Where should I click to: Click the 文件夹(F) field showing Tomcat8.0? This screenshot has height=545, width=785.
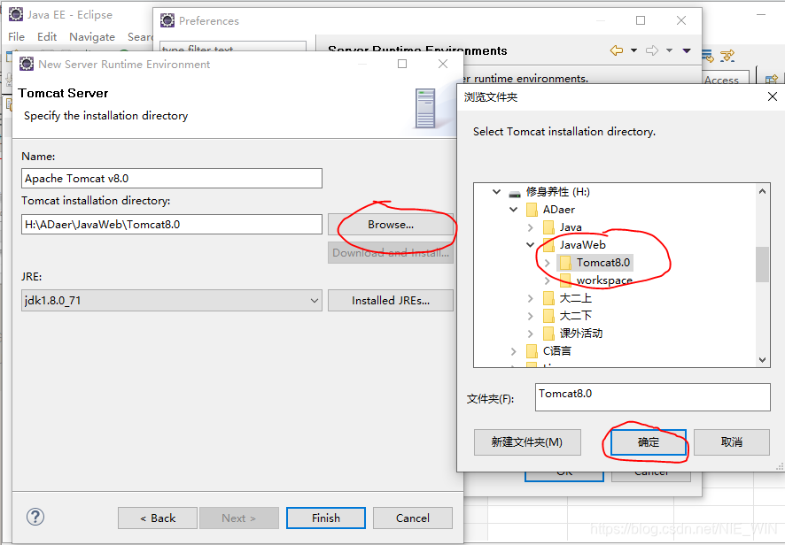tap(652, 397)
